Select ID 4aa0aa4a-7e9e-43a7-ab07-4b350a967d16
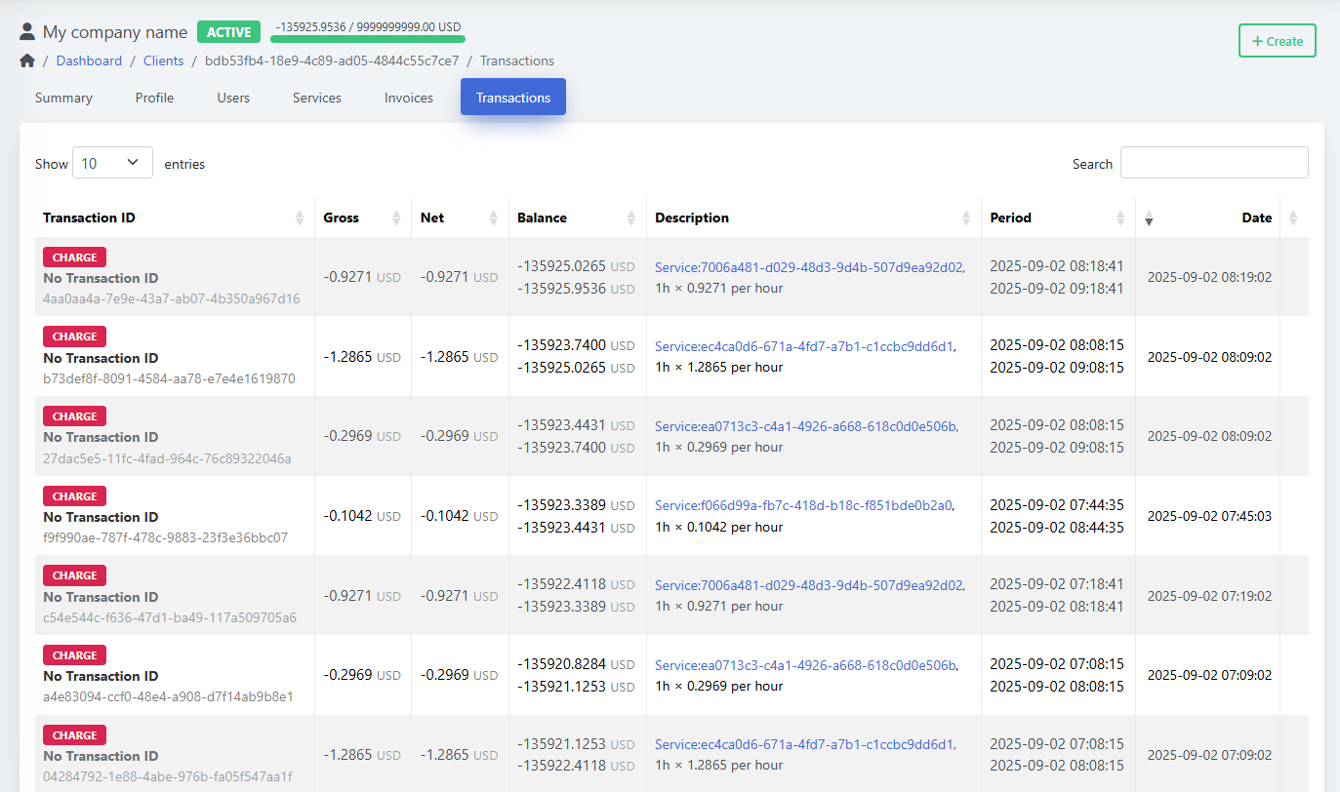The image size is (1340, 792). (172, 298)
